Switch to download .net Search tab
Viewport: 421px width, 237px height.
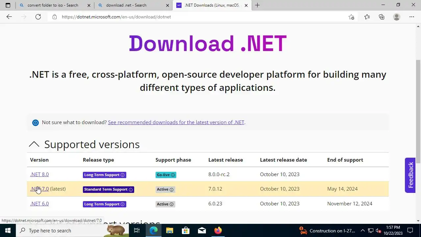[134, 5]
